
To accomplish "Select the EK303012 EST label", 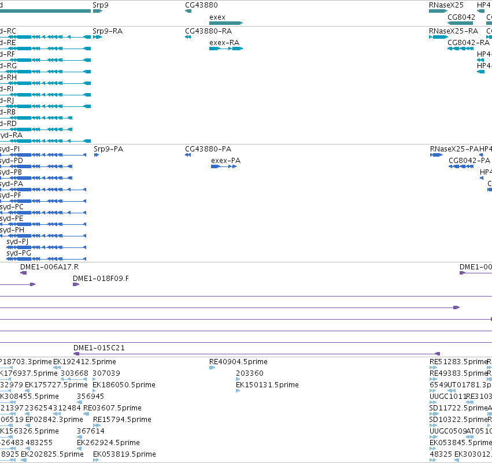I will (473, 454).
